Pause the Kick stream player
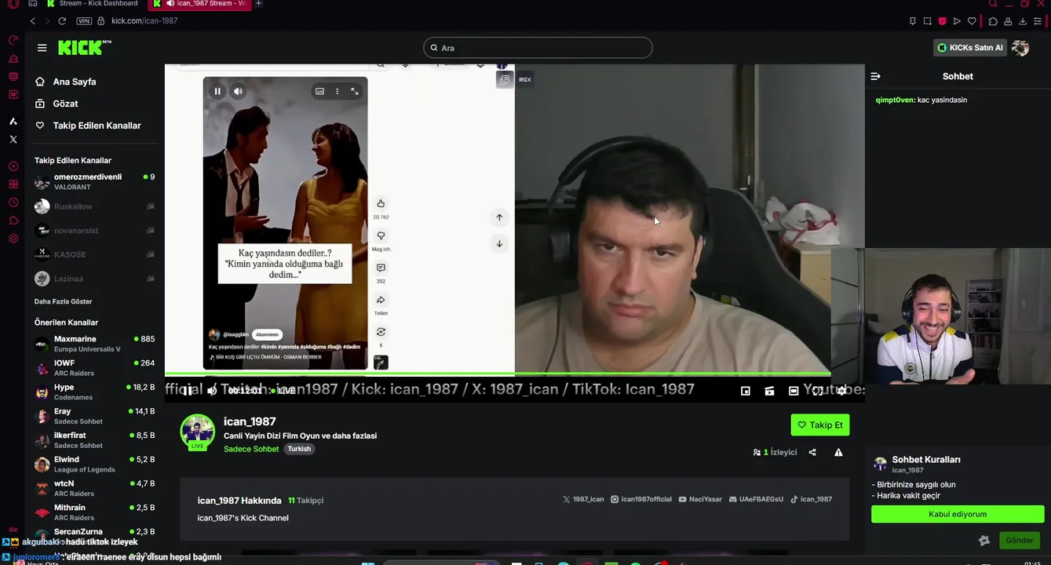Viewport: 1051px width, 565px height. point(187,390)
